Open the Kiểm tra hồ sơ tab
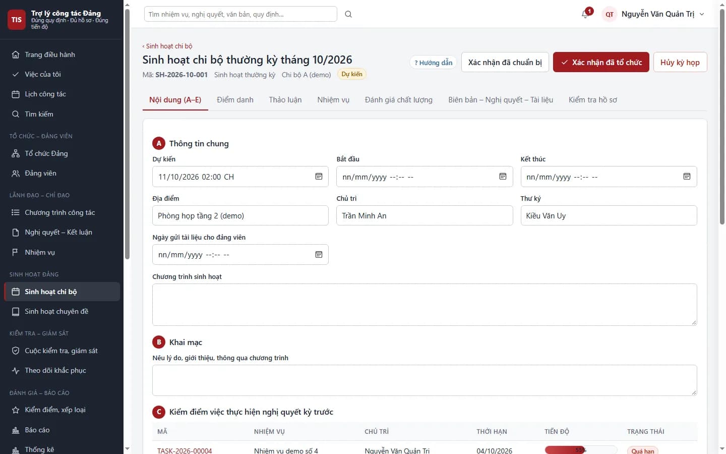Screen dimensions: 726x454 pyautogui.click(x=593, y=100)
